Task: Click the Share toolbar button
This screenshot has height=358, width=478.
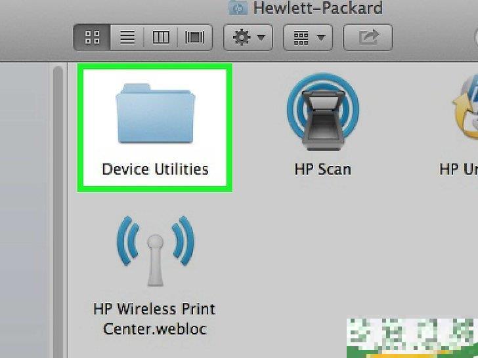Action: pyautogui.click(x=368, y=37)
